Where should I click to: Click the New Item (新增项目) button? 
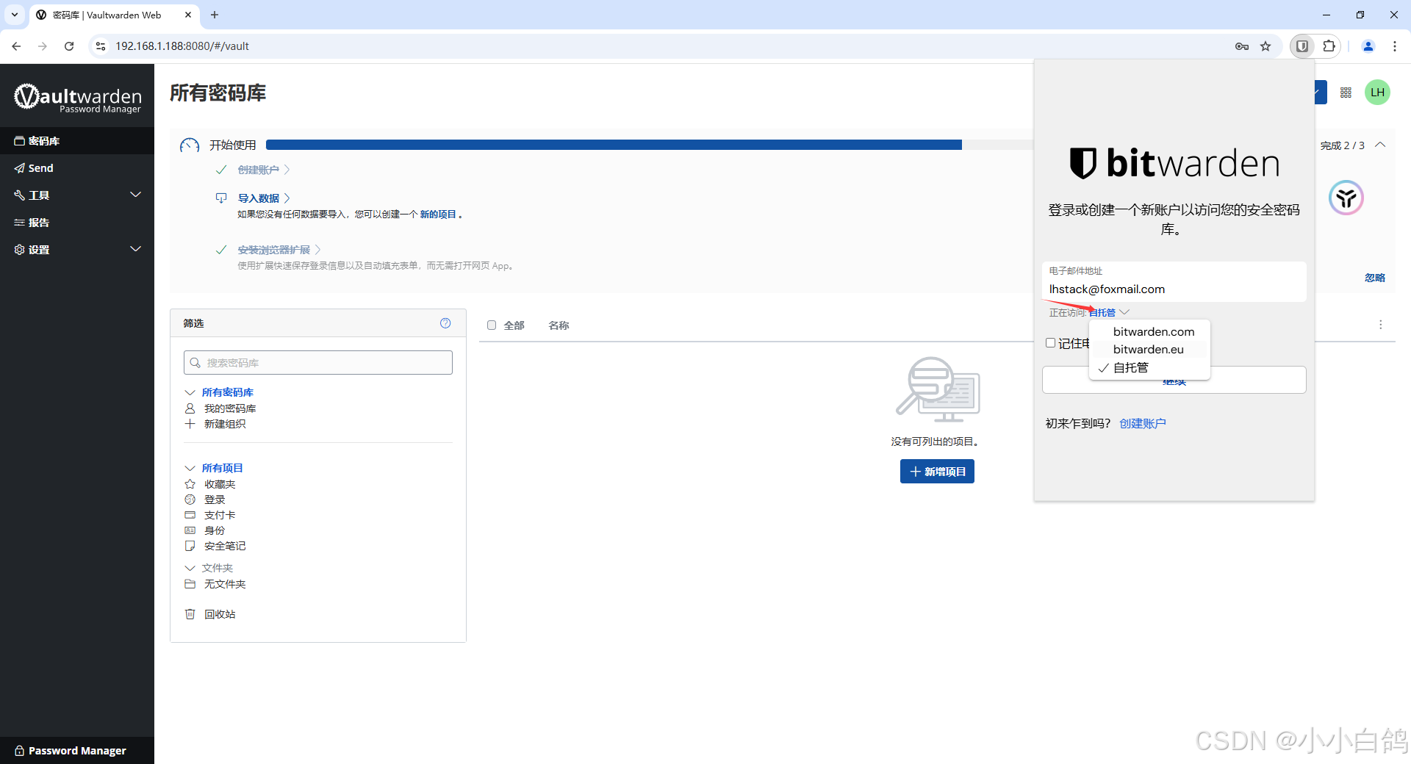pyautogui.click(x=937, y=472)
